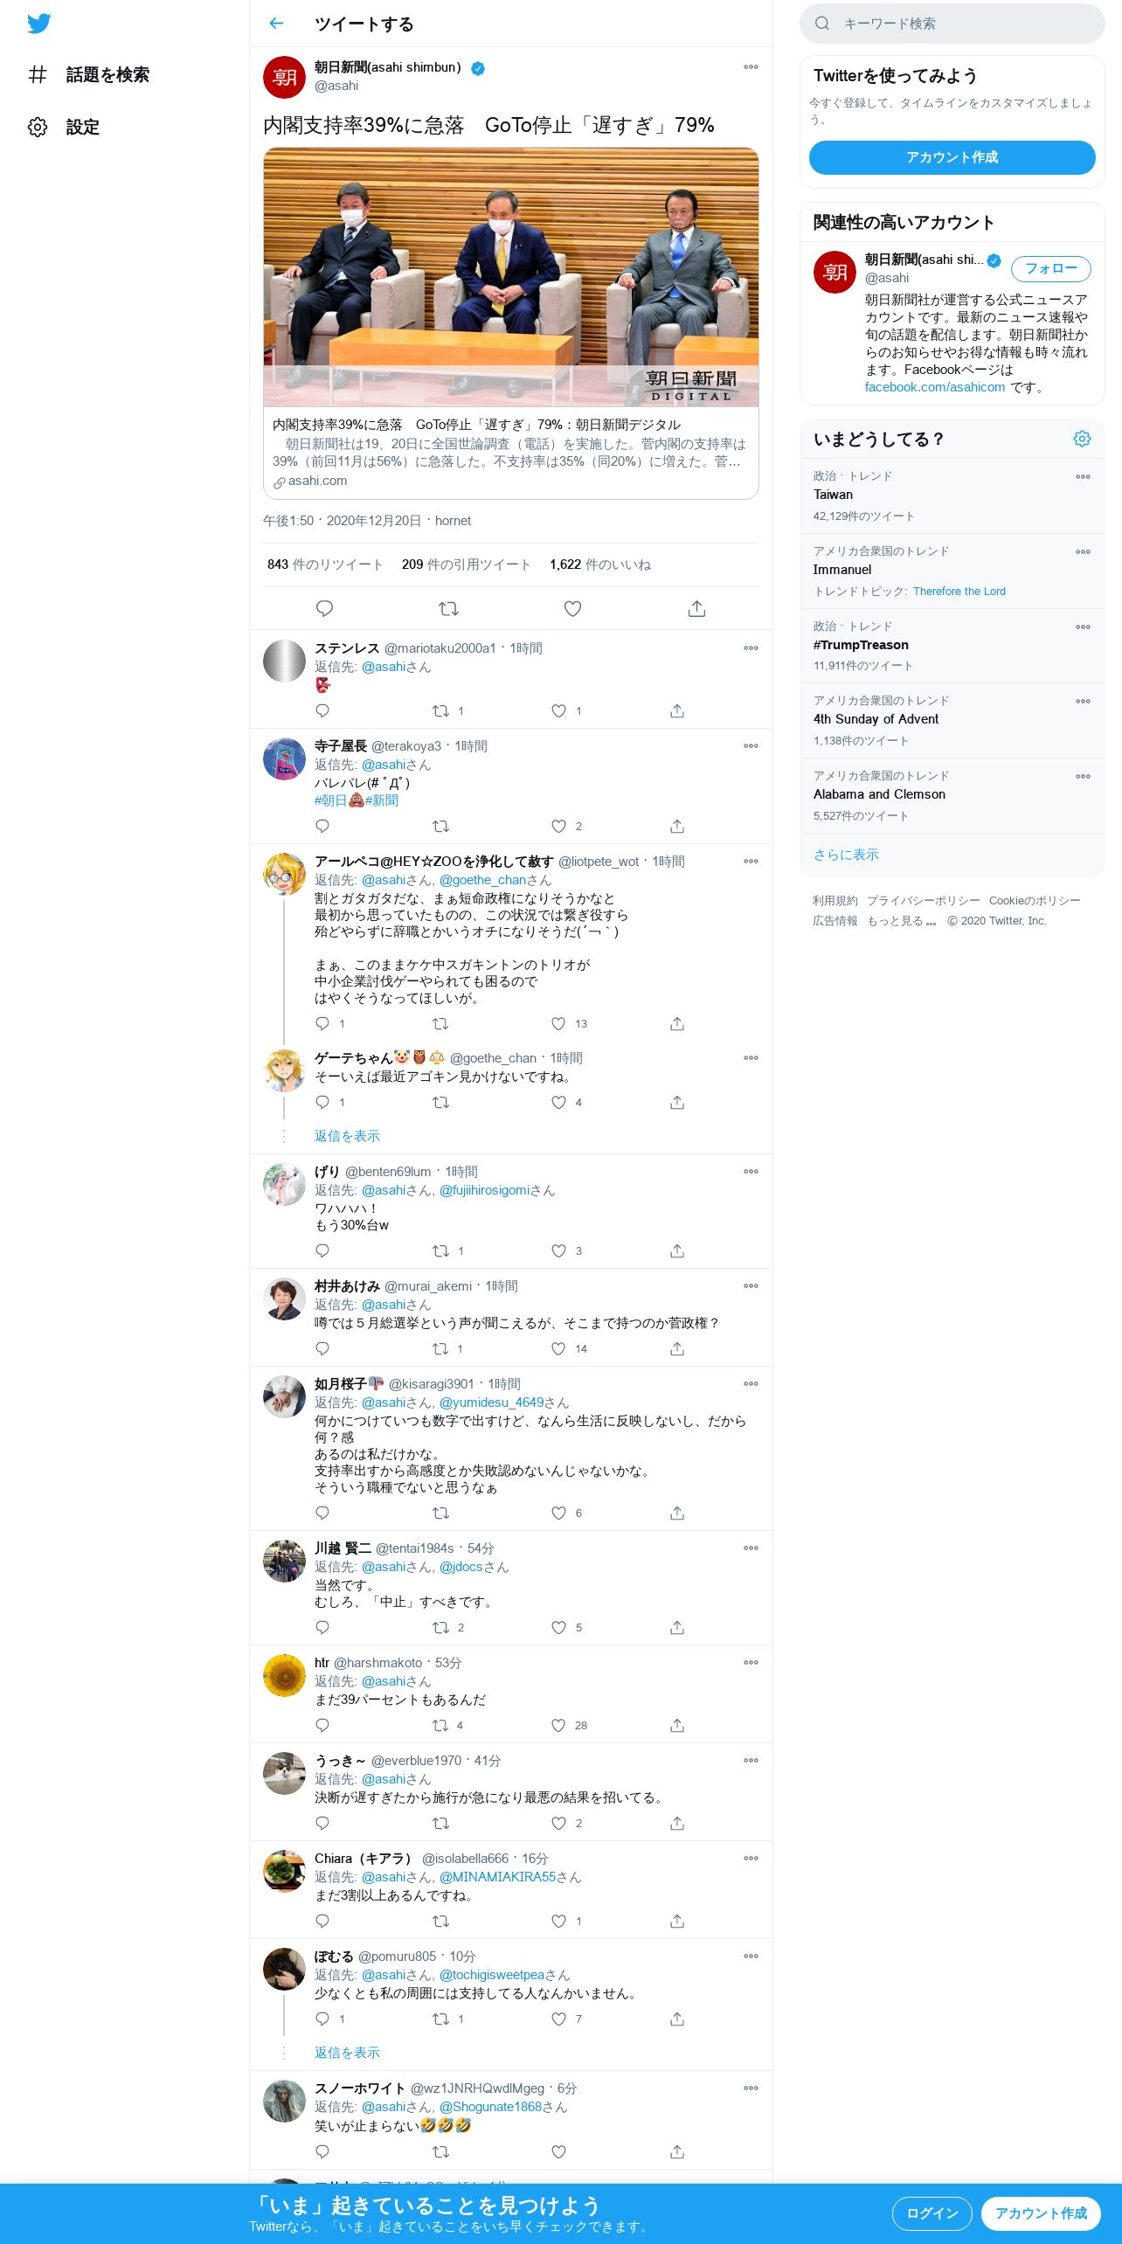The width and height of the screenshot is (1122, 2244).
Task: Share the asahi shimbun main tweet
Action: click(696, 608)
